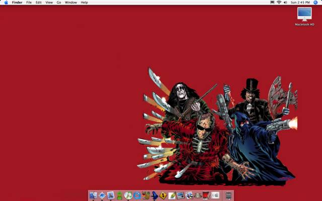Select the Macintosh HD drive icon
The image size is (322, 201).
click(x=304, y=14)
